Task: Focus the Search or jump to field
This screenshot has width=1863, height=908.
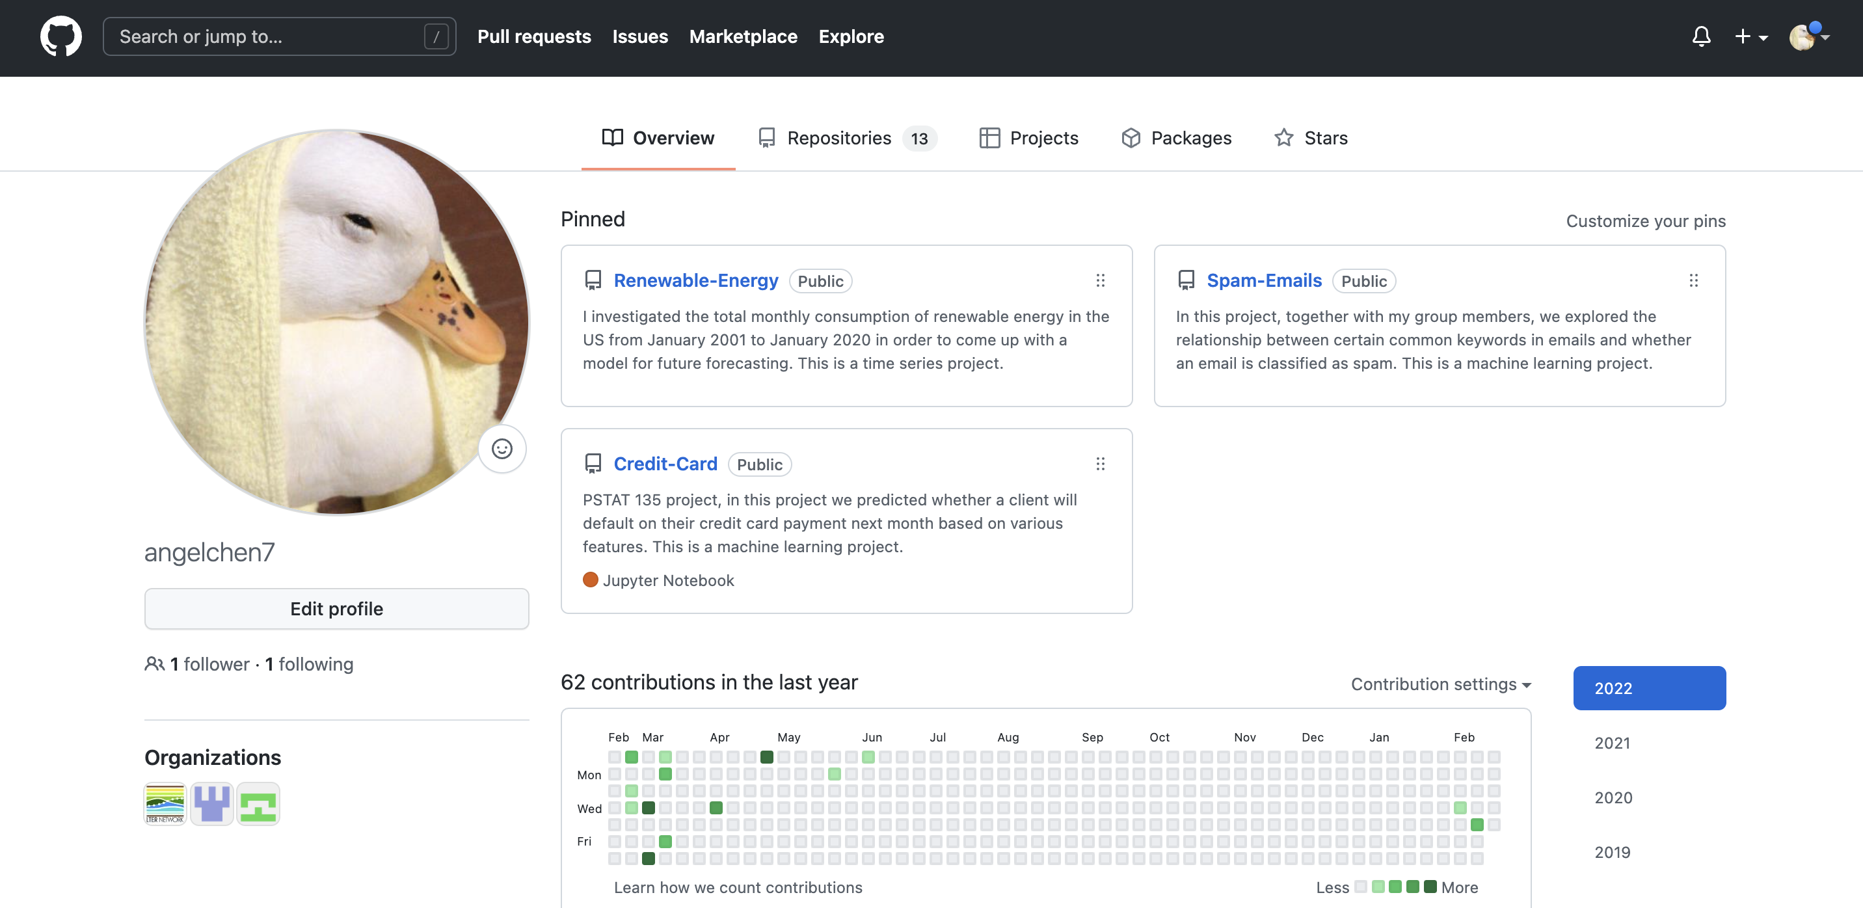Action: click(x=279, y=36)
